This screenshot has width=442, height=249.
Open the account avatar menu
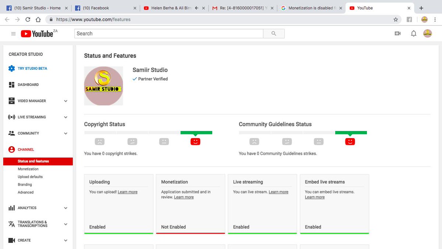(427, 34)
